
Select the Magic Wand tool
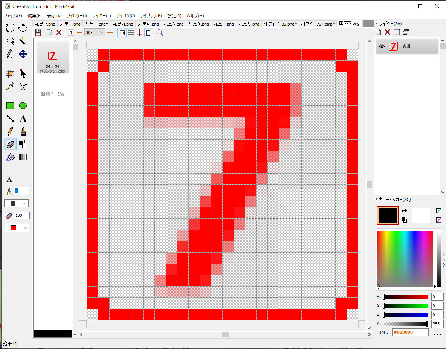pos(23,41)
